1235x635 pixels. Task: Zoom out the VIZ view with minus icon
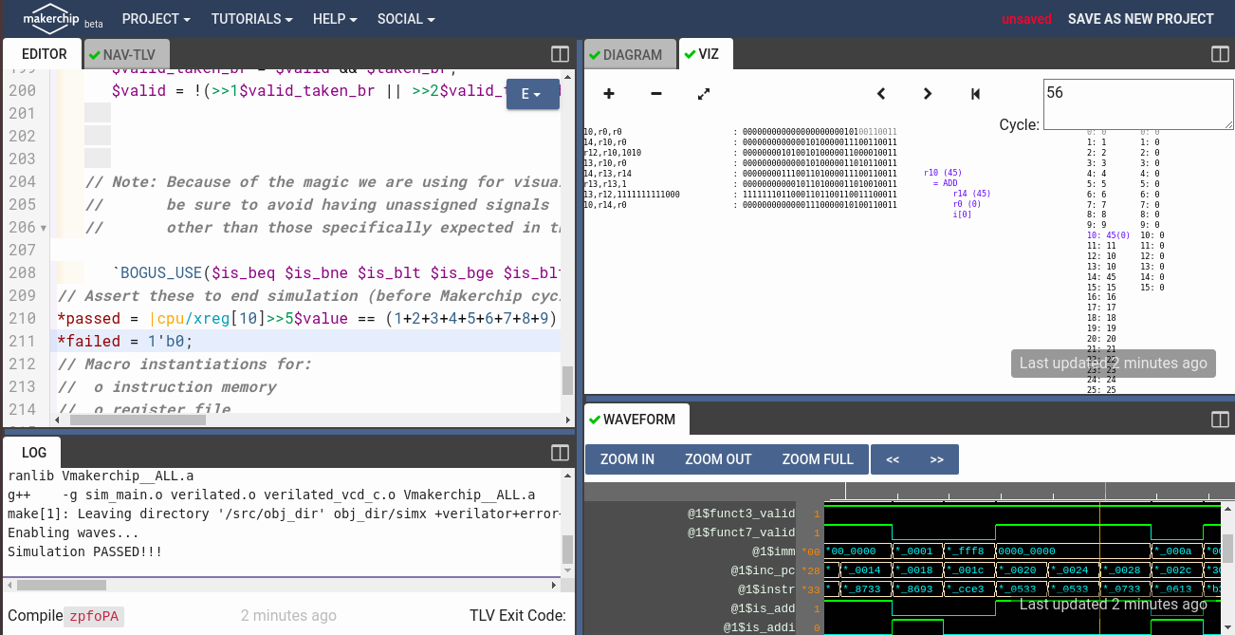[x=656, y=93]
